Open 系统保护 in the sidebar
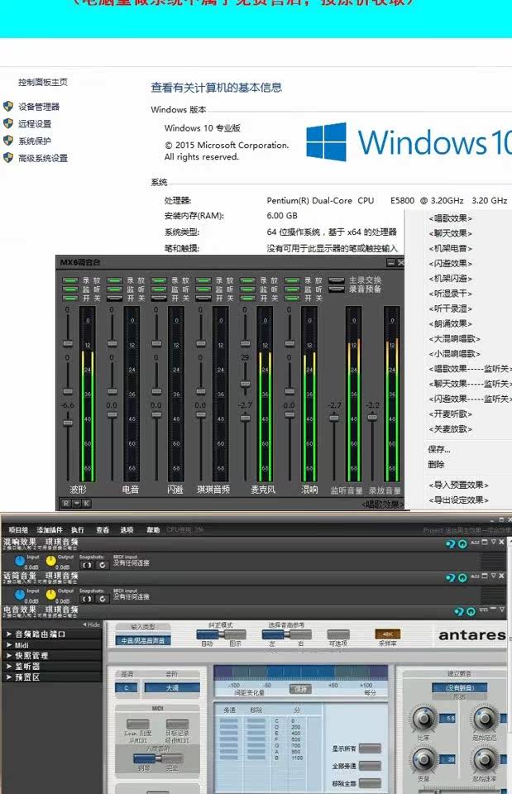Image resolution: width=512 pixels, height=794 pixels. [35, 141]
